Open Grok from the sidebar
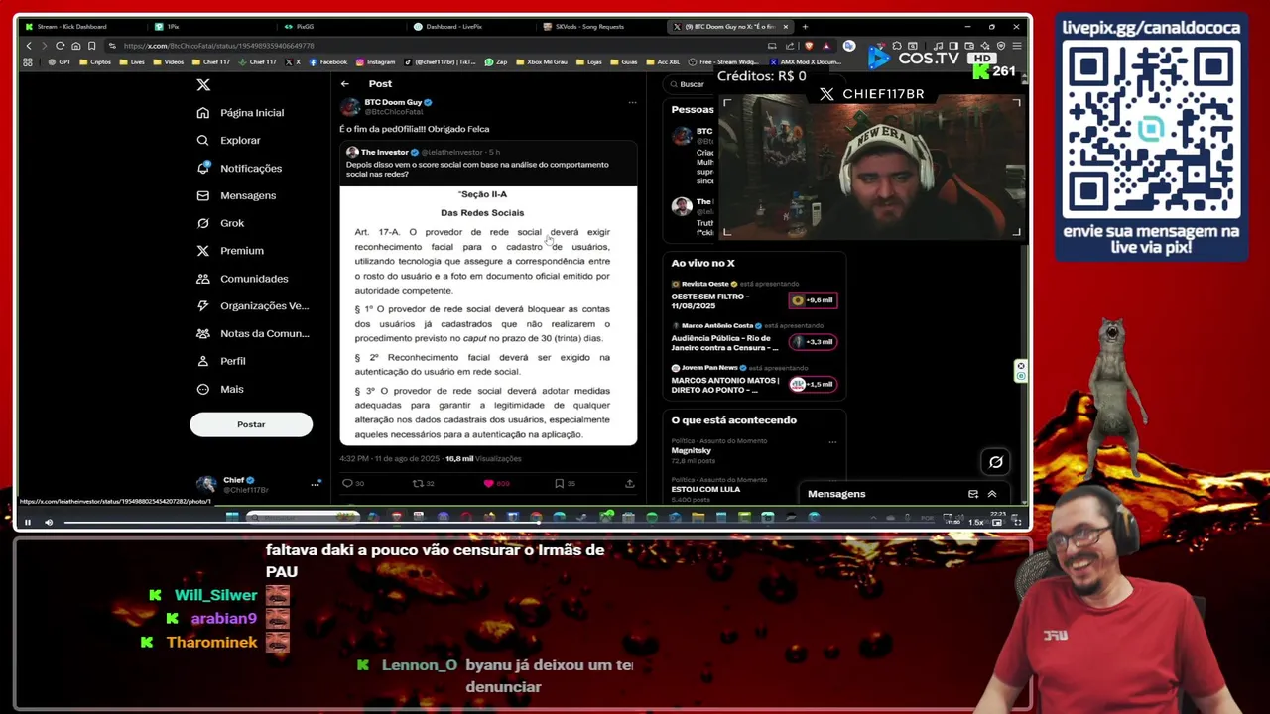The image size is (1270, 714). click(221, 223)
